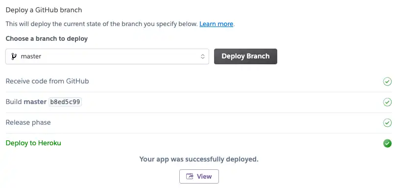This screenshot has width=409, height=188.
Task: Click the Deploy Branch button
Action: click(245, 56)
